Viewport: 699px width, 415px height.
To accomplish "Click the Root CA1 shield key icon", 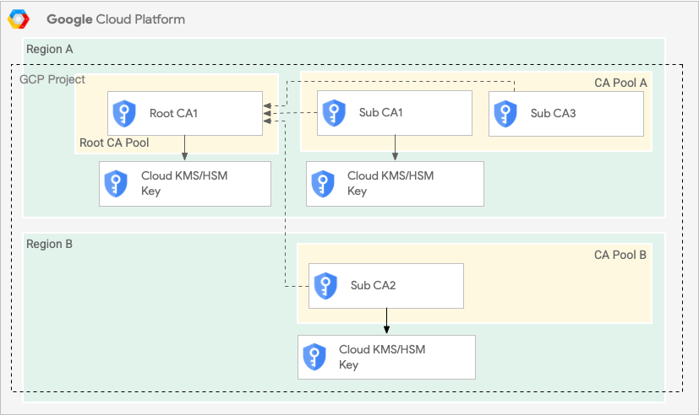I will pyautogui.click(x=124, y=113).
